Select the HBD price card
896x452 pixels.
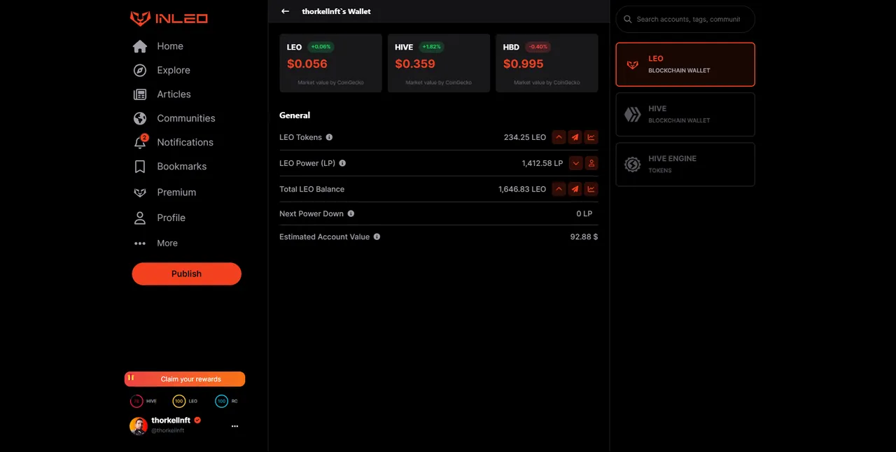(x=547, y=63)
